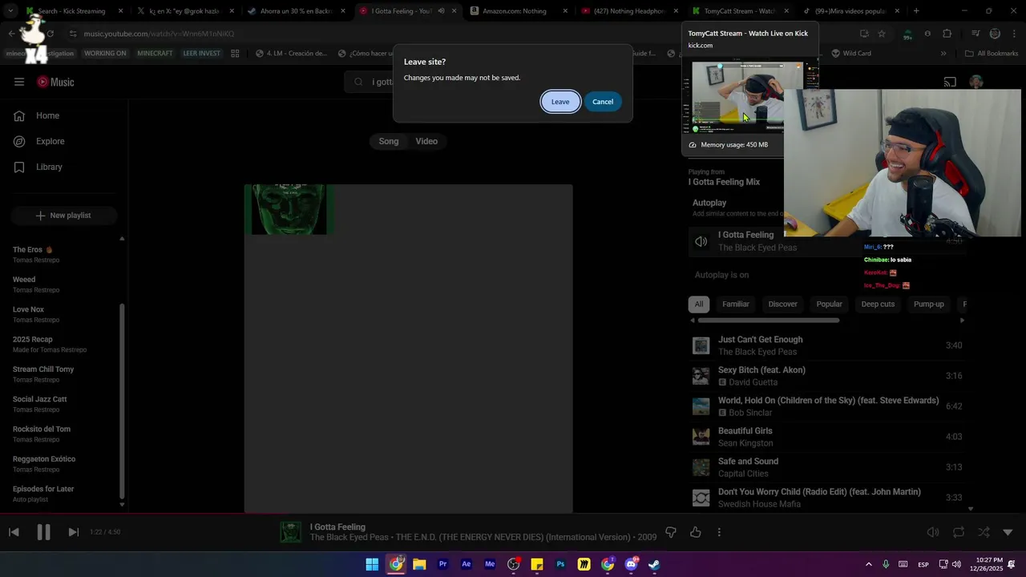The width and height of the screenshot is (1026, 577).
Task: Toggle shuffle in the player bar
Action: (984, 532)
